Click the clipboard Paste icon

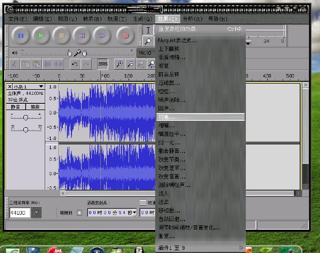pyautogui.click(x=36, y=64)
